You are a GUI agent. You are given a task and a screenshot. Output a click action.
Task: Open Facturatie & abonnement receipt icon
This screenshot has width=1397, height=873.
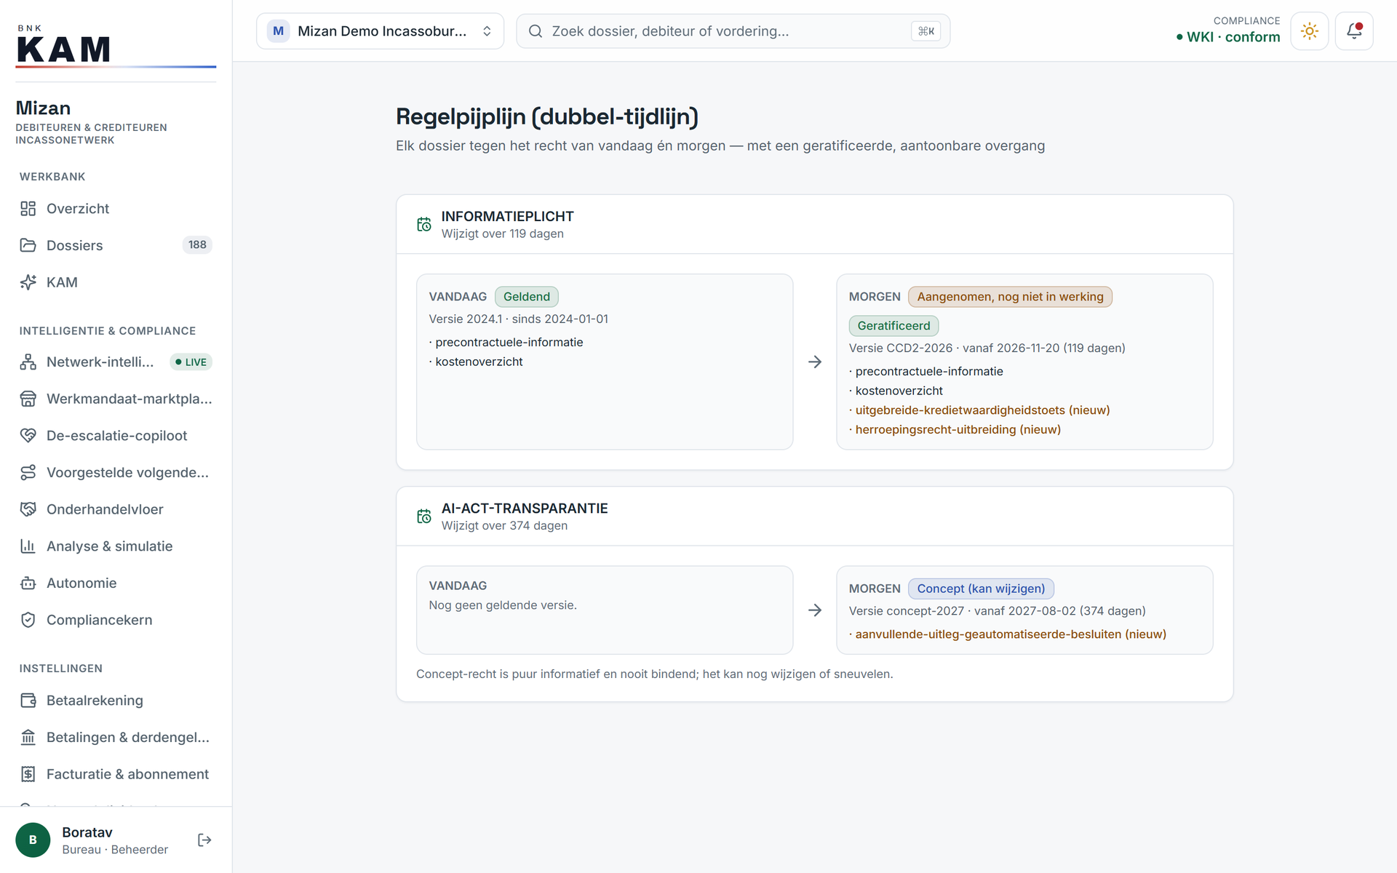pos(28,774)
